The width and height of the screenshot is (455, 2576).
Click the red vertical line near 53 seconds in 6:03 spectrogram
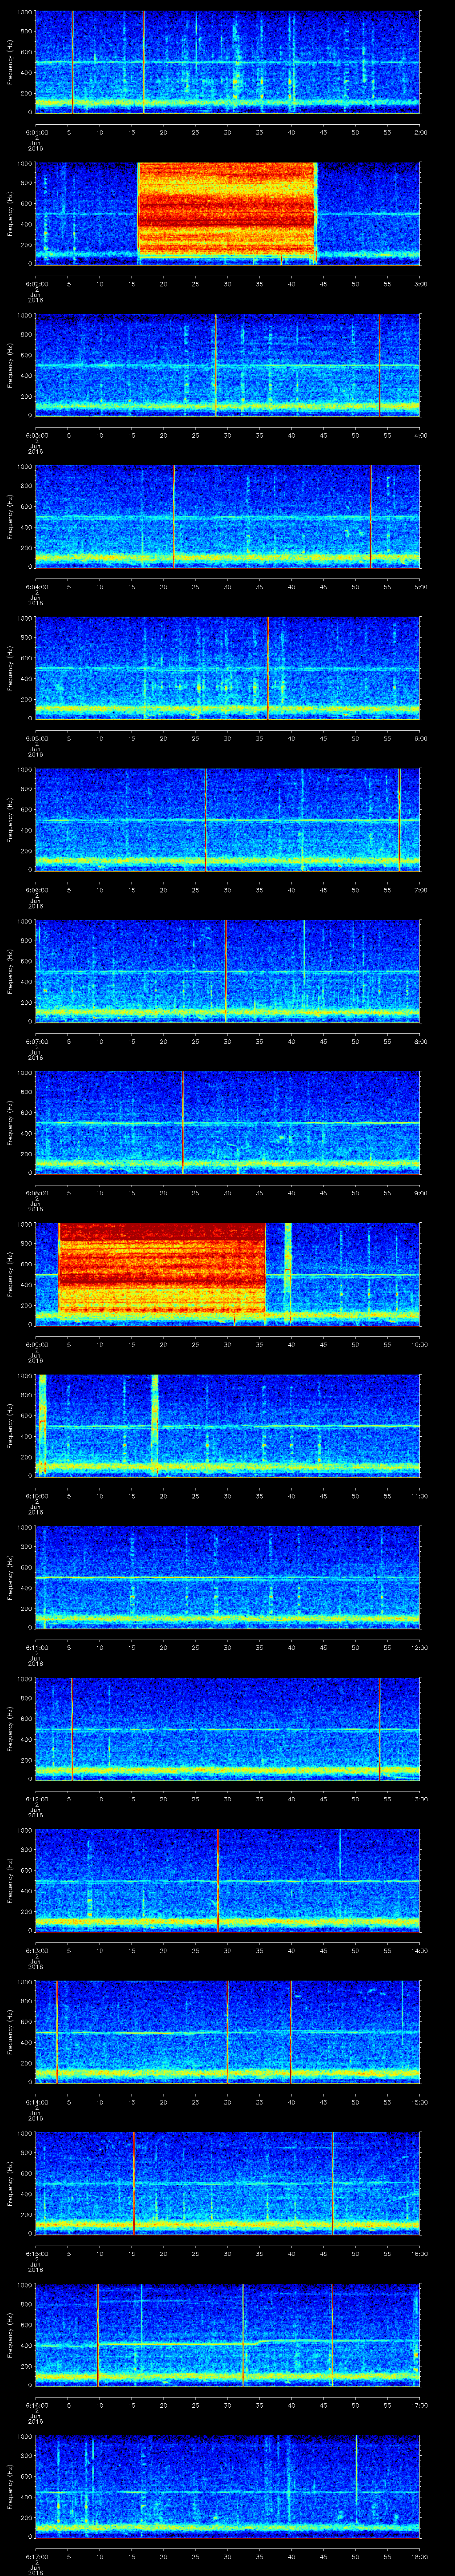pyautogui.click(x=379, y=364)
